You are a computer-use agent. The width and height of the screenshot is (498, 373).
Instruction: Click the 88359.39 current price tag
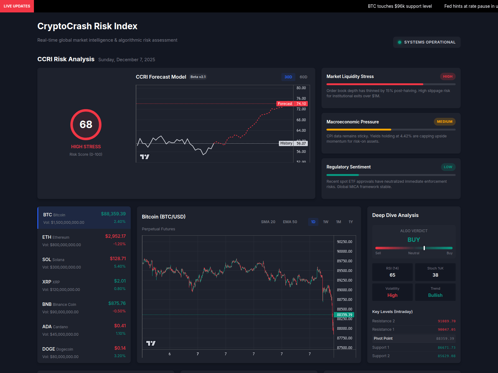tap(344, 315)
